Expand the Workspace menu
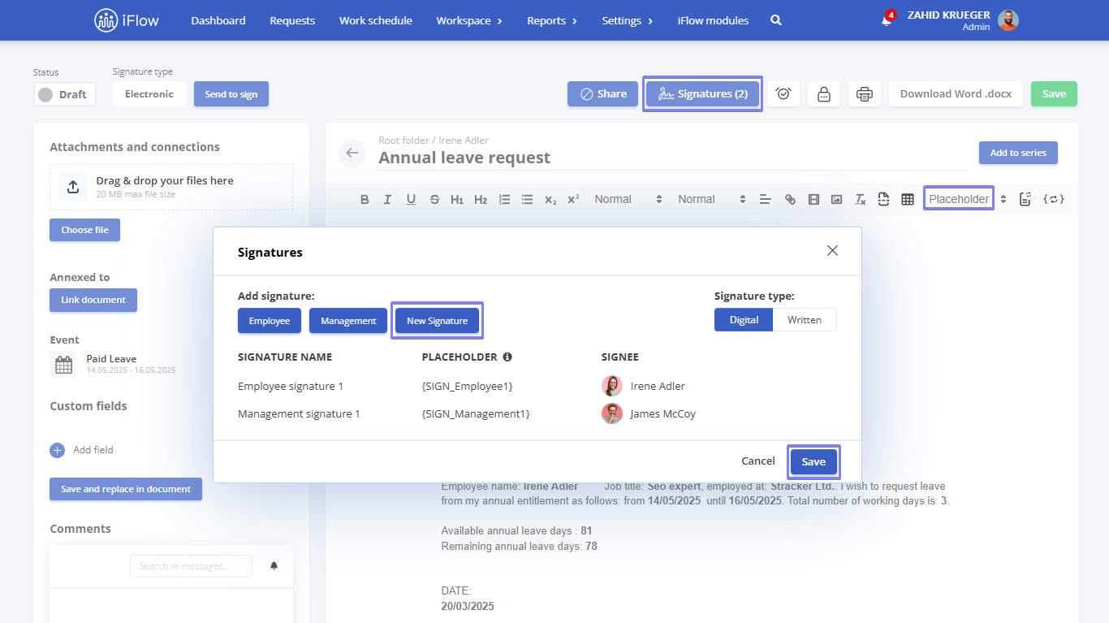1109x623 pixels. pos(469,20)
